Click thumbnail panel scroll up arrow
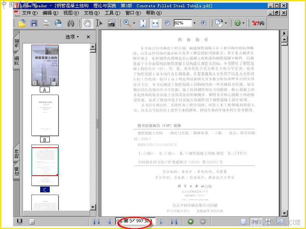This screenshot has height=229, width=306. click(x=93, y=47)
